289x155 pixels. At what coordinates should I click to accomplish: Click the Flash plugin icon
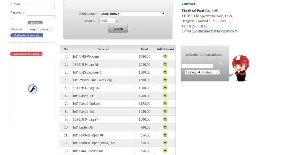pos(33,89)
